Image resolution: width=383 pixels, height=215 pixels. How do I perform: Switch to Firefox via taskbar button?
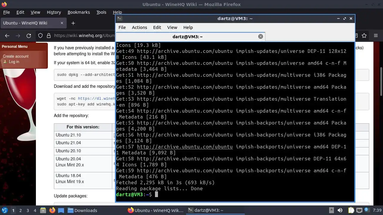[155, 210]
